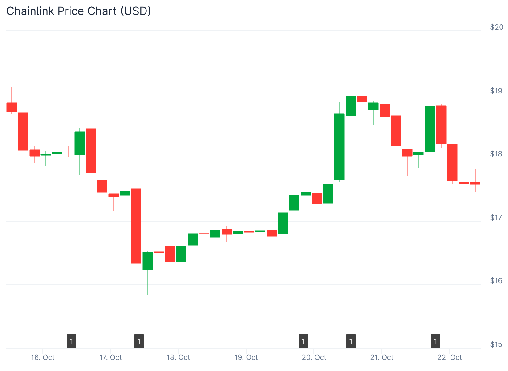Screen dimensions: 508x371
Task: Select the event marker between 20 Oct and 21 Oct
Action: (x=351, y=341)
